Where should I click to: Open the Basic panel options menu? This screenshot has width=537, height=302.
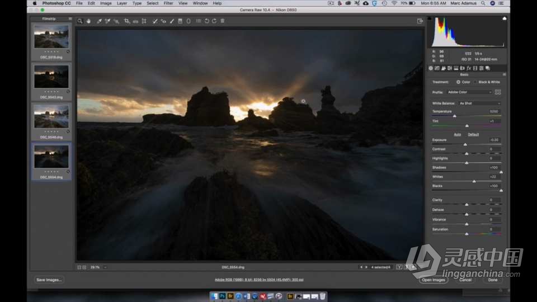pos(504,74)
